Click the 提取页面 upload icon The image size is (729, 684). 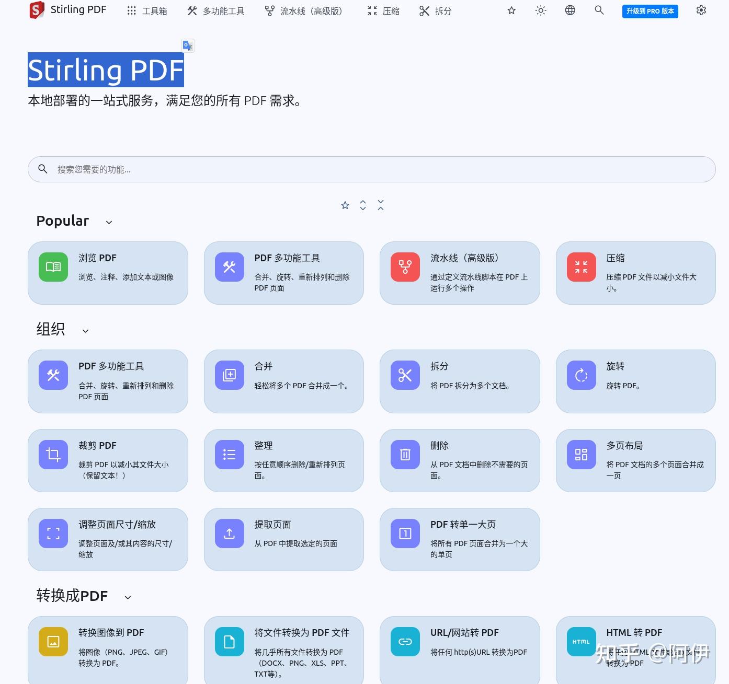(x=230, y=534)
